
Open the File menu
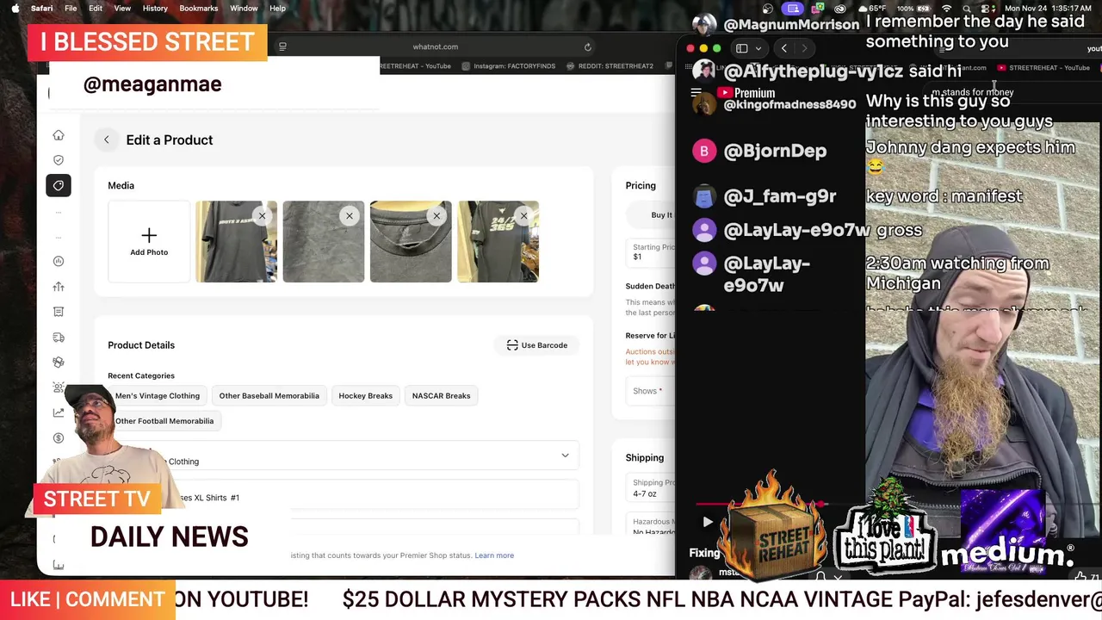pyautogui.click(x=71, y=8)
